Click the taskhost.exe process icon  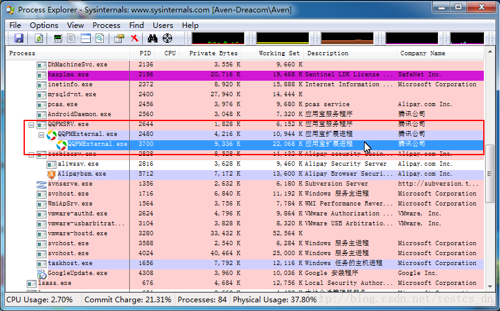coord(42,264)
